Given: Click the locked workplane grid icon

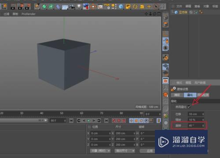Looking at the screenshot, I should [x=165, y=67].
